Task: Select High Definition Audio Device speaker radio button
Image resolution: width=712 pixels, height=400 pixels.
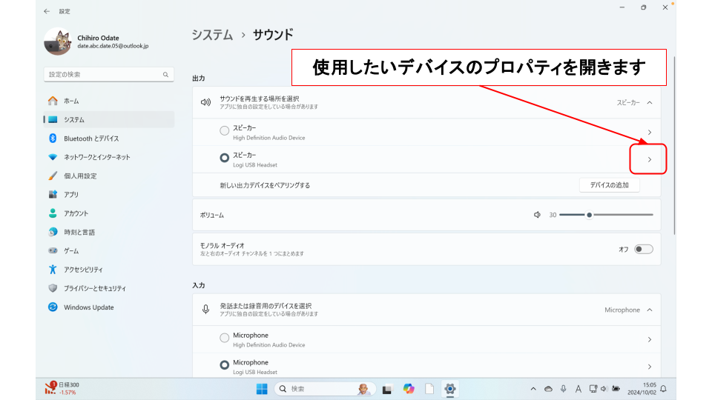Action: (x=225, y=131)
